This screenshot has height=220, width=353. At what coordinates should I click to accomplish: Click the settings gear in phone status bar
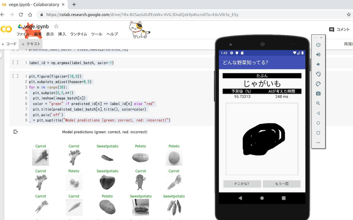click(x=231, y=53)
